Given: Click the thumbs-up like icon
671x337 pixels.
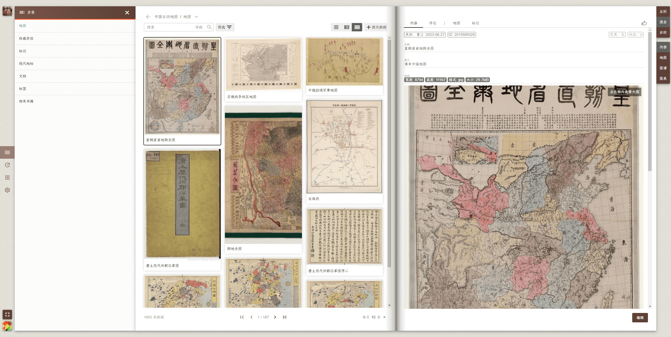Looking at the screenshot, I should tap(644, 23).
